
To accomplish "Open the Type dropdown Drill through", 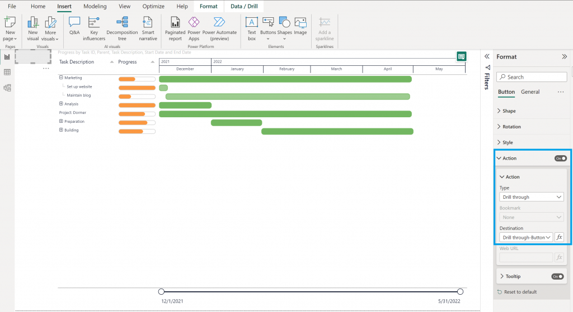I will [x=532, y=197].
